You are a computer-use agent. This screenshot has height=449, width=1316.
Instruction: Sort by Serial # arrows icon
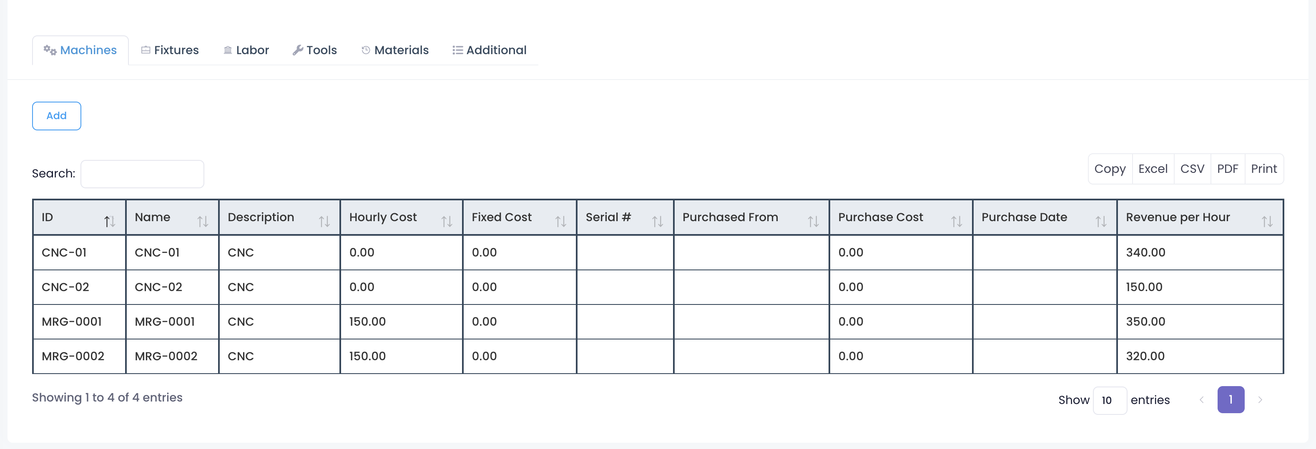click(x=657, y=222)
